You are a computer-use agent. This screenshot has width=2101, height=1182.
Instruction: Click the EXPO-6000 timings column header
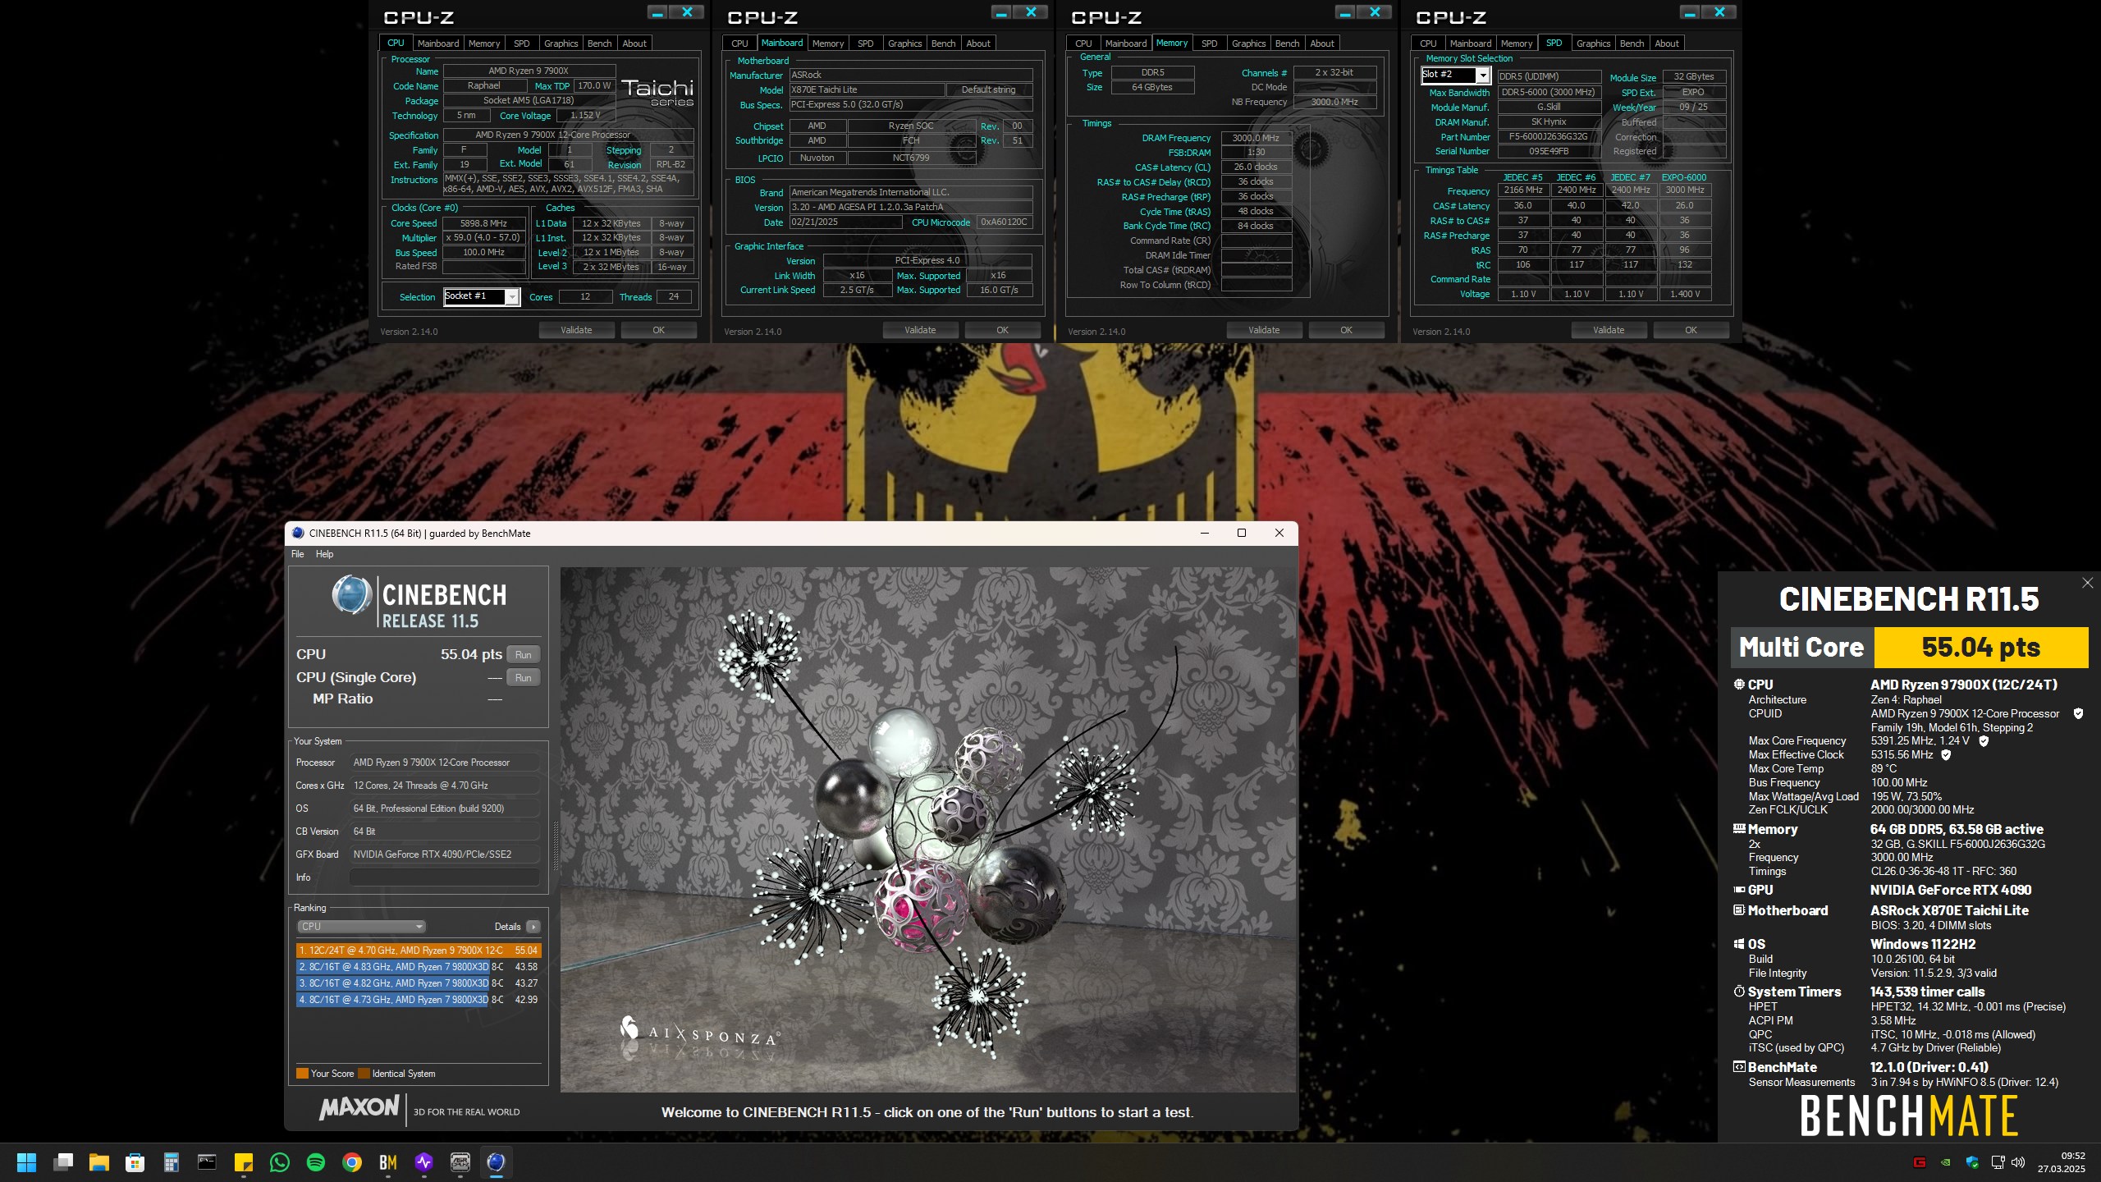[1684, 177]
